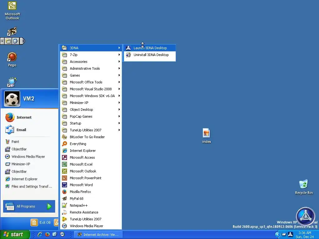
Task: Expand Microsoft Visual Studio 2008 folder
Action: [91, 89]
